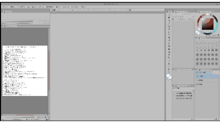This screenshot has width=220, height=123.
Task: Click the layer palette menu lines icon
Action: (173, 19)
